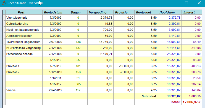205x108 pixels.
Task: Click the Hoofdsom value 19 144,61
Action: click(x=174, y=48)
